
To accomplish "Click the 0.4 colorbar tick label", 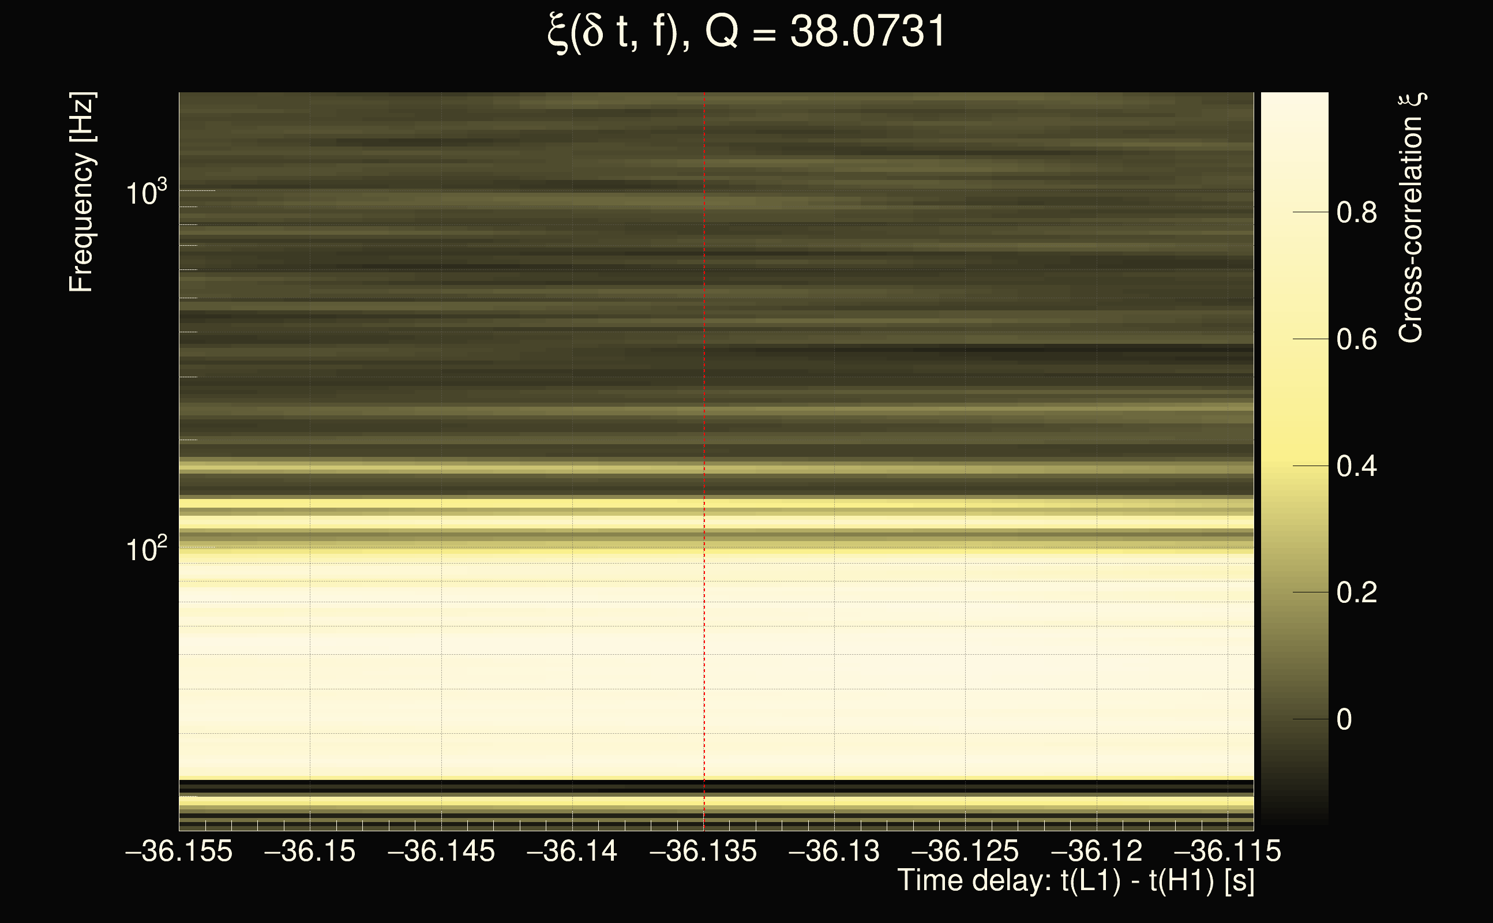I will [1356, 467].
